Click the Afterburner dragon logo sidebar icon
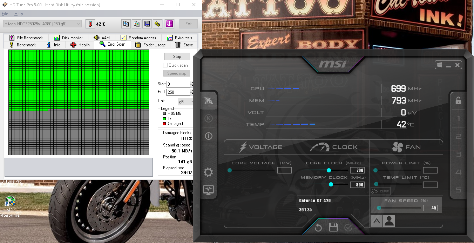Viewport: 474px width, 243px height. pos(209,101)
